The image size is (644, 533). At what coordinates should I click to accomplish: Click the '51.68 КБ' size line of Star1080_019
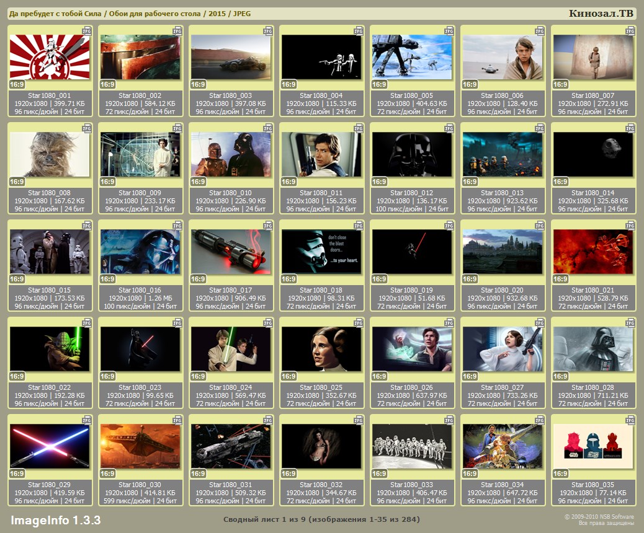click(x=412, y=298)
